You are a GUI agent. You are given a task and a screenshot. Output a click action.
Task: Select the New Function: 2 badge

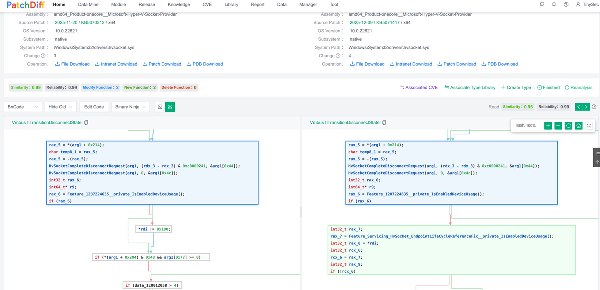[x=140, y=87]
